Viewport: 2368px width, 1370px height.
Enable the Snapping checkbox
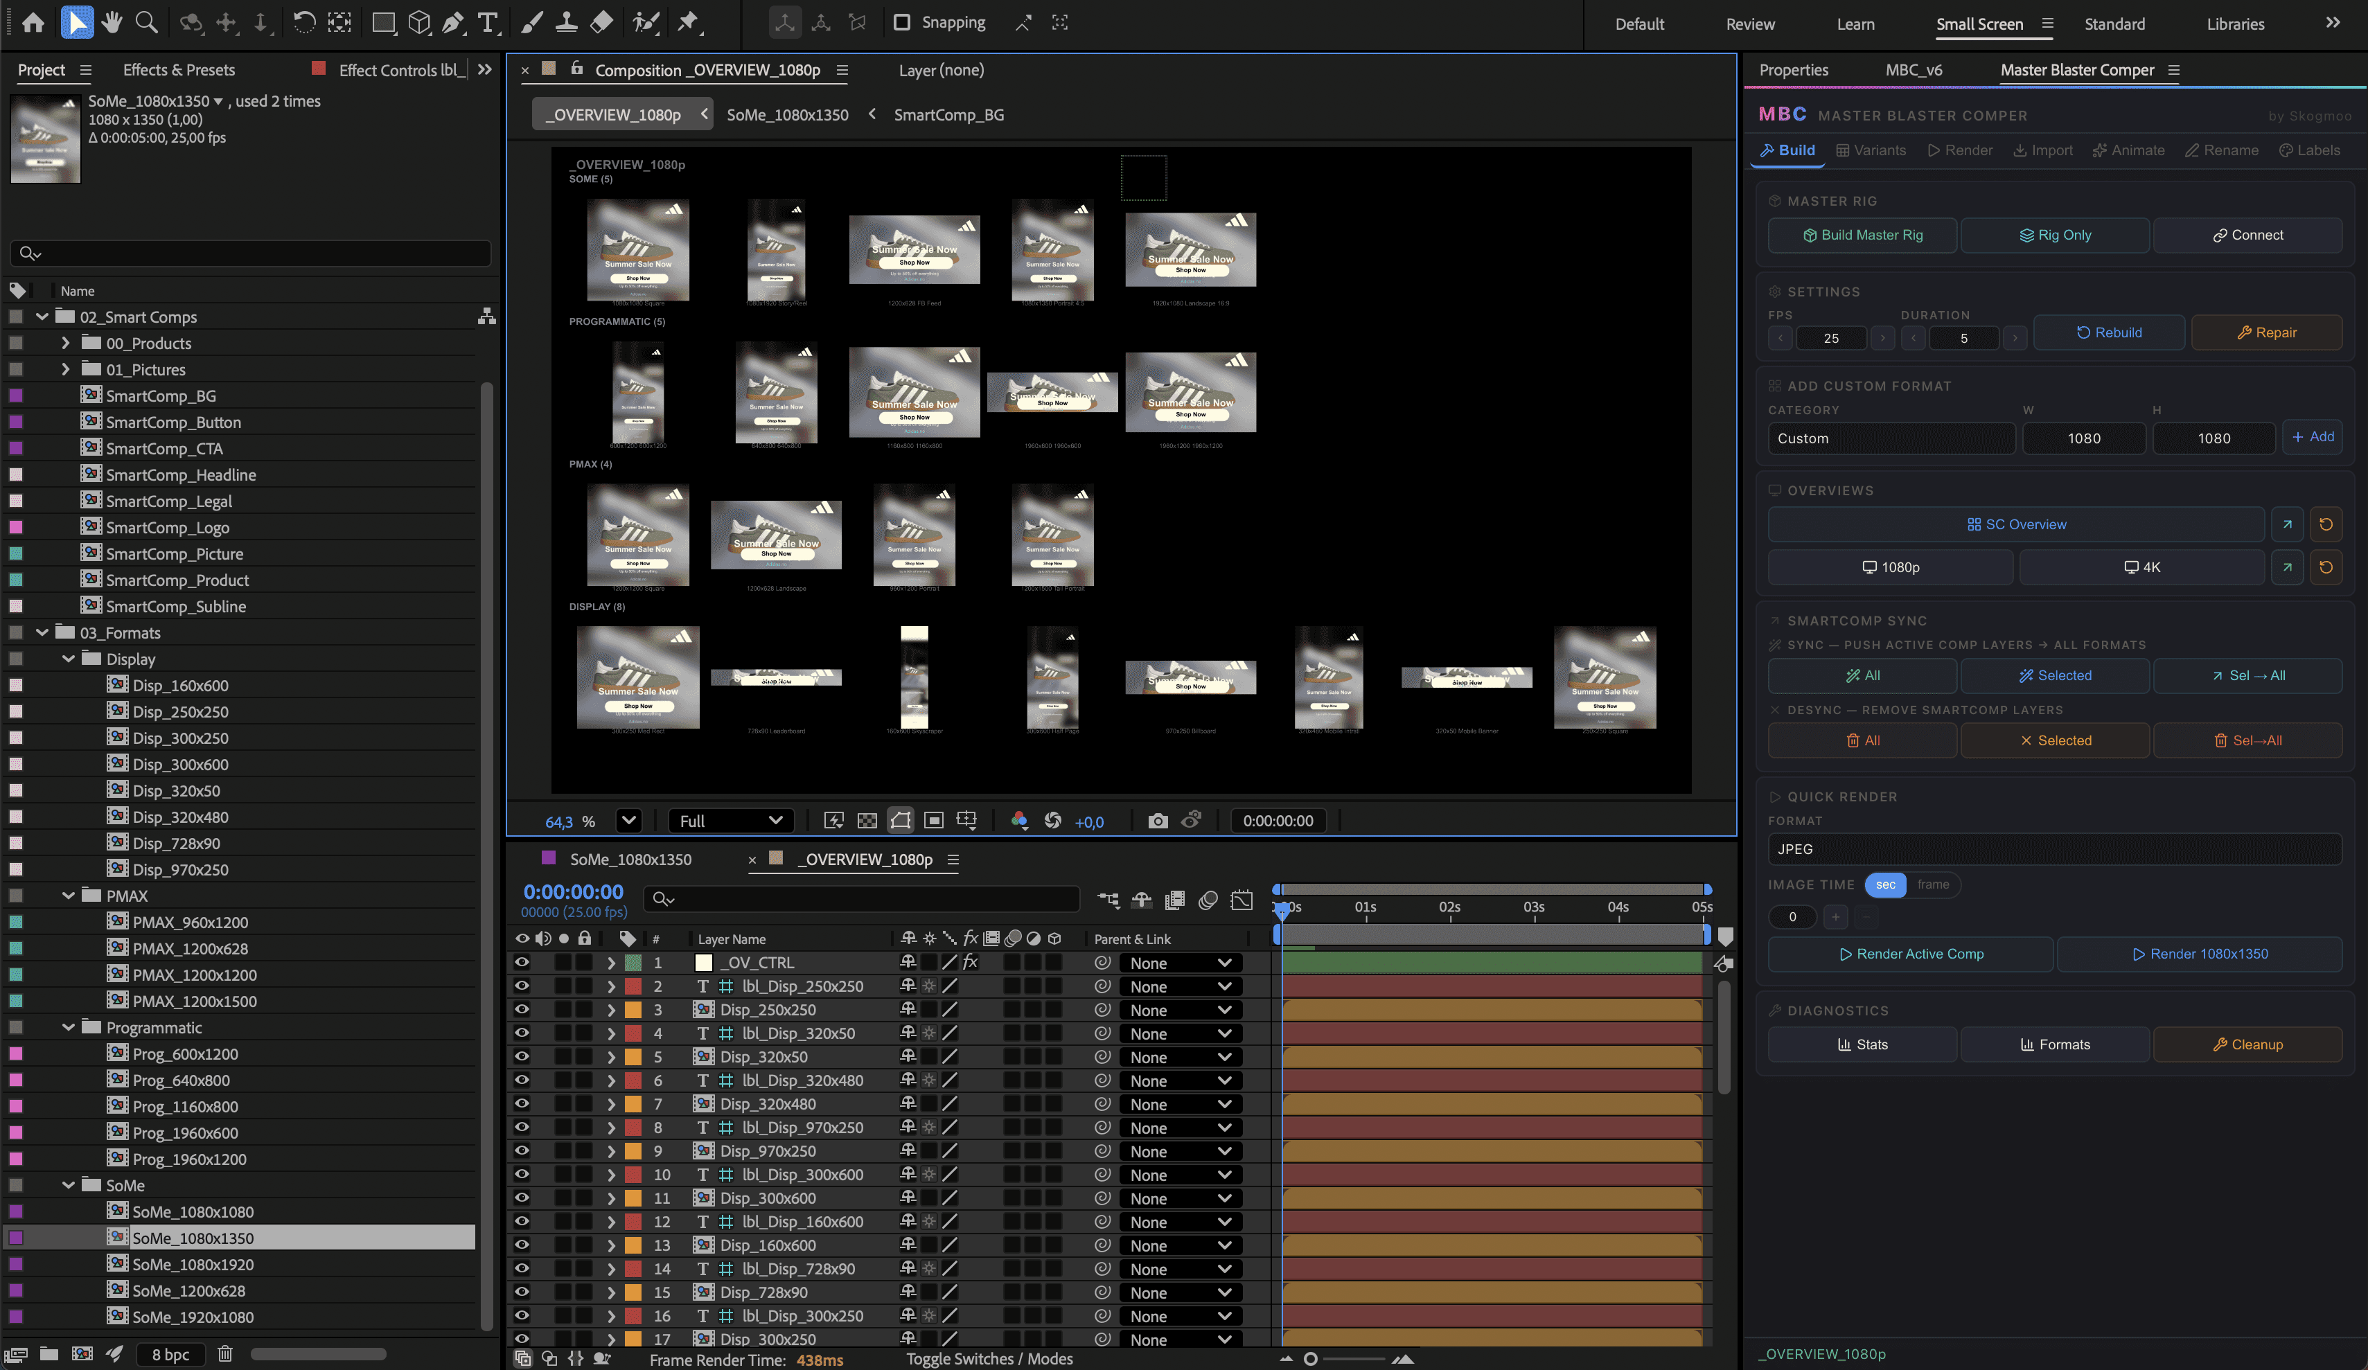pos(902,23)
